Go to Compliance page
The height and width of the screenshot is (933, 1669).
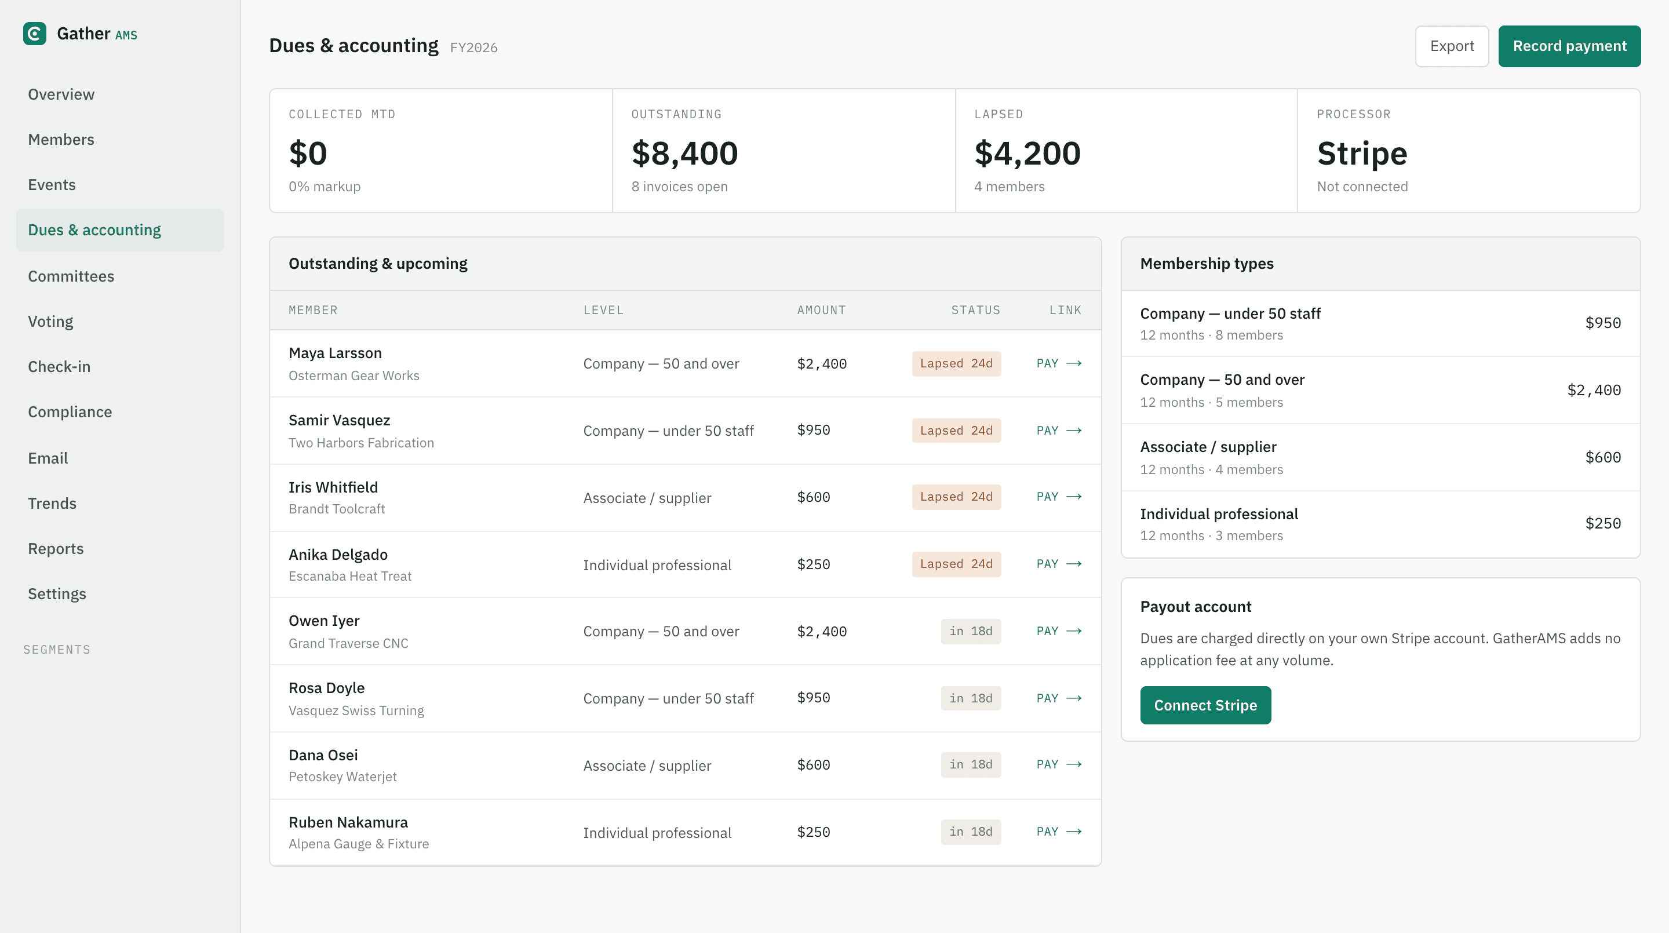[x=120, y=412]
